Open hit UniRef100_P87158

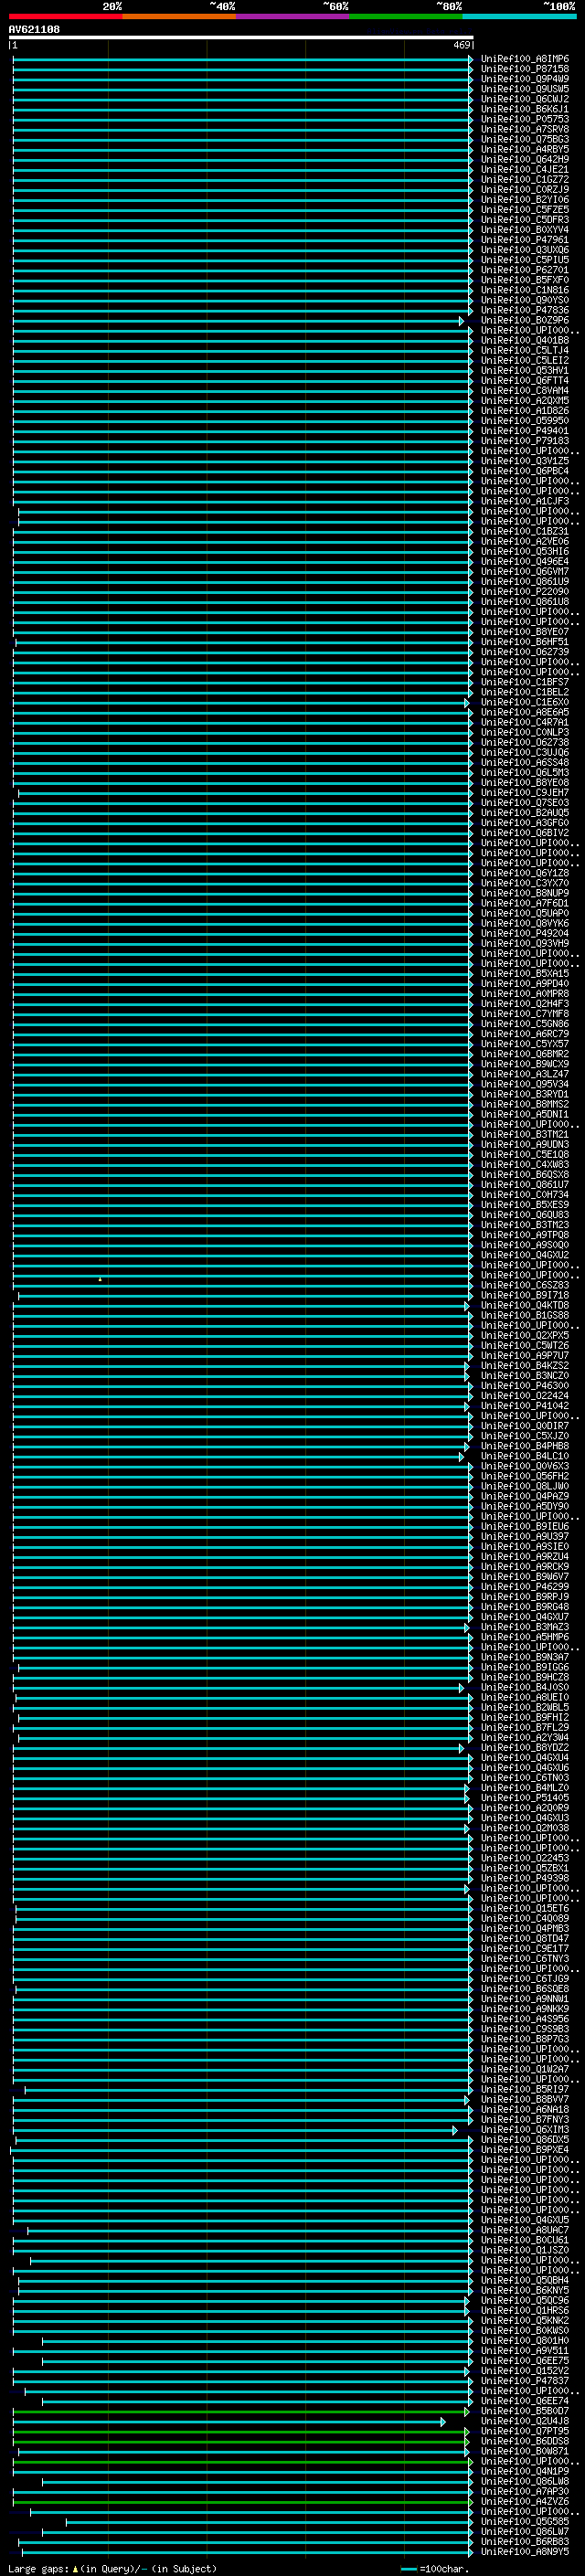pos(525,69)
